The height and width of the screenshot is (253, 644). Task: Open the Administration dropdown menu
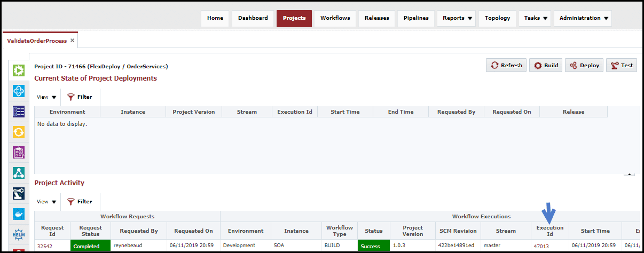pos(583,18)
